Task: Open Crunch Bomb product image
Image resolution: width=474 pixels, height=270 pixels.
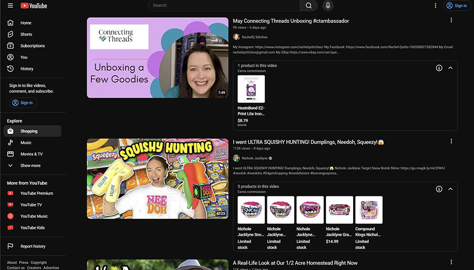Action: (310, 210)
